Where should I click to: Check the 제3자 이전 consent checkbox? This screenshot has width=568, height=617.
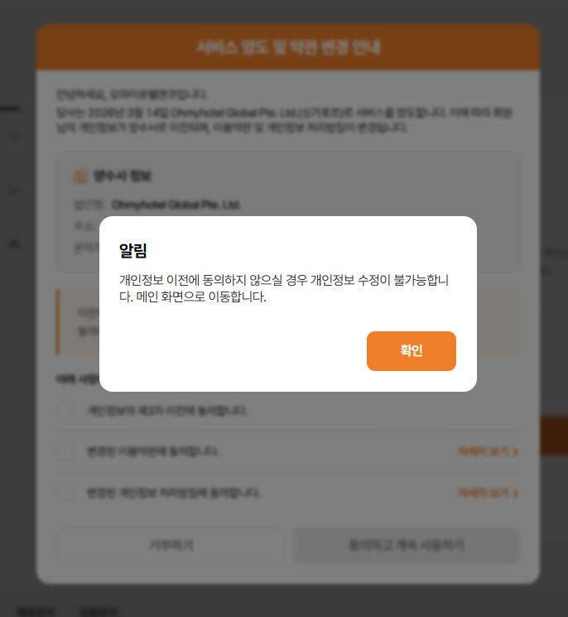tap(65, 411)
